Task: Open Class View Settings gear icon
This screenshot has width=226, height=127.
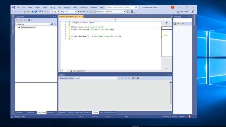Action: (29, 20)
